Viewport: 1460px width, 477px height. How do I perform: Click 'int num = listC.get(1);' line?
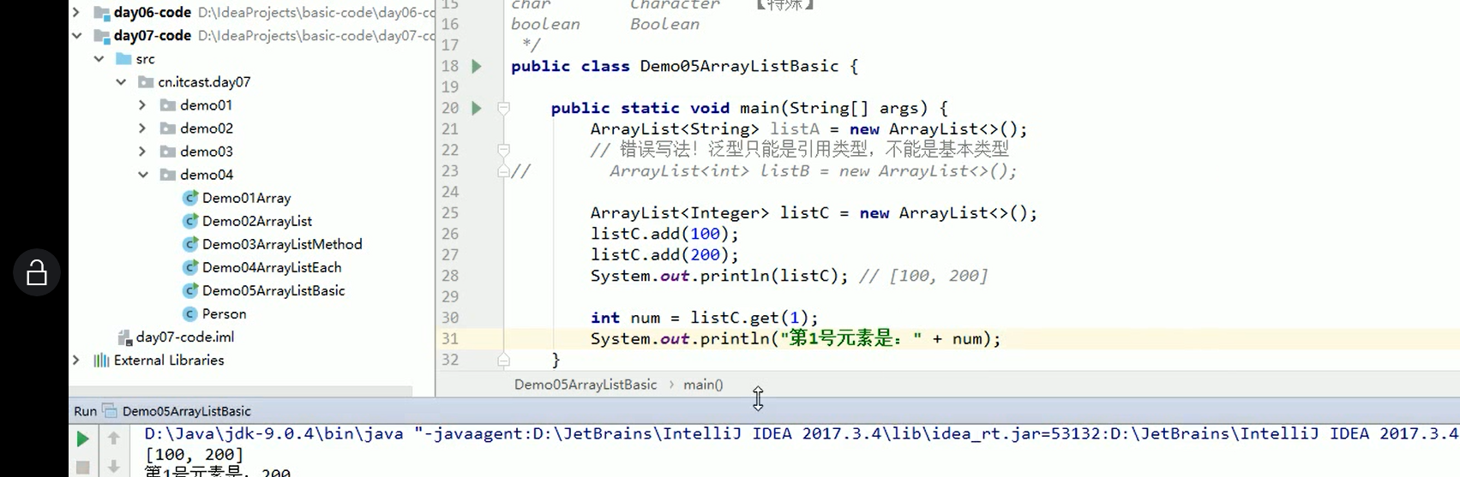click(x=704, y=318)
